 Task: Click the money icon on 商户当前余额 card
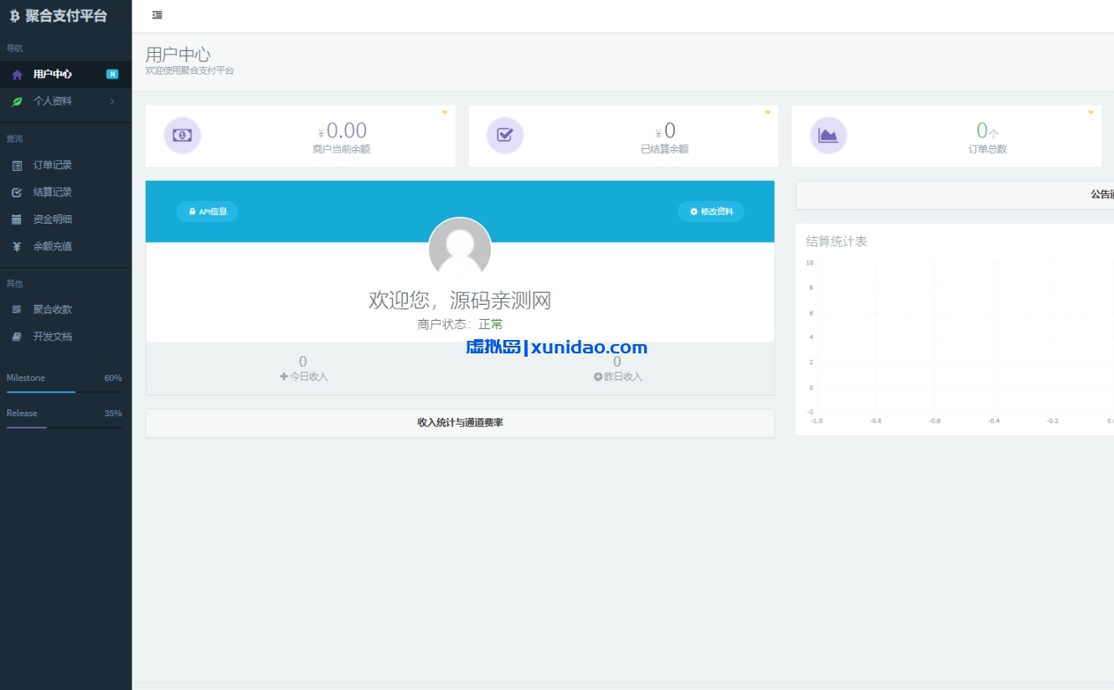tap(183, 135)
